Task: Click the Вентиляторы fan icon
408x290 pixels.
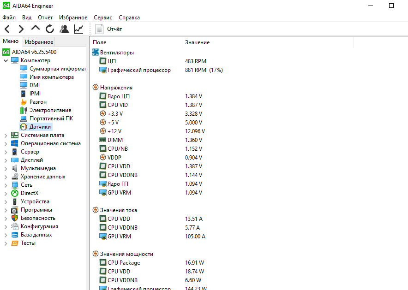Action: pyautogui.click(x=96, y=52)
